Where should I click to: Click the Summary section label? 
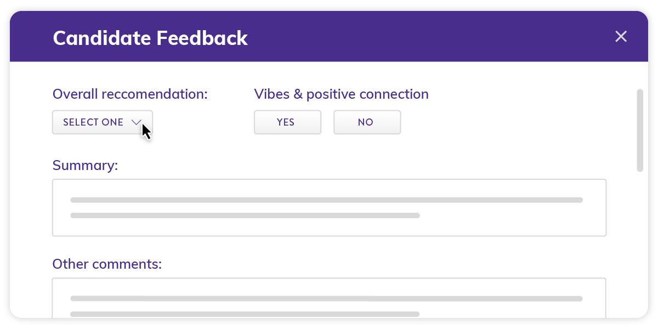pos(85,165)
